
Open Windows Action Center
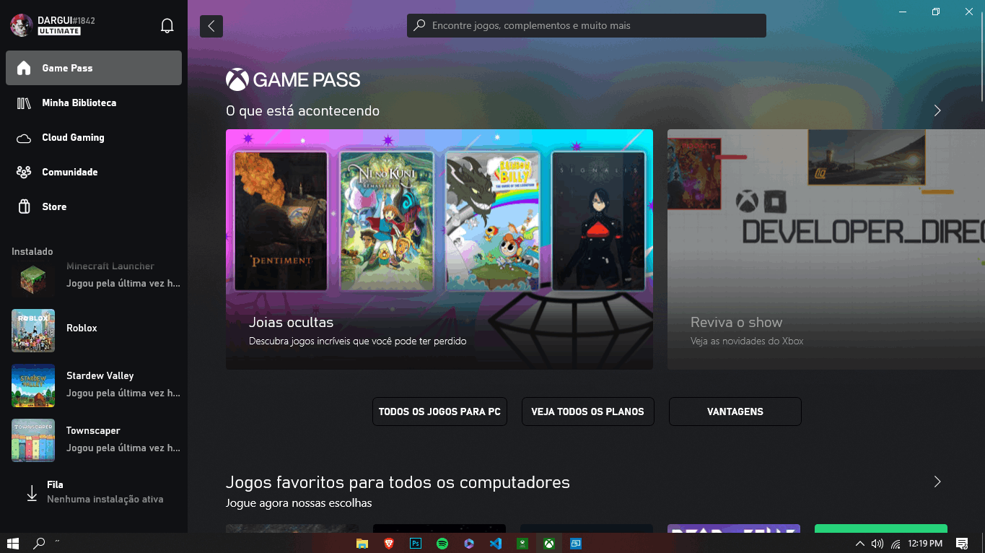pyautogui.click(x=962, y=543)
